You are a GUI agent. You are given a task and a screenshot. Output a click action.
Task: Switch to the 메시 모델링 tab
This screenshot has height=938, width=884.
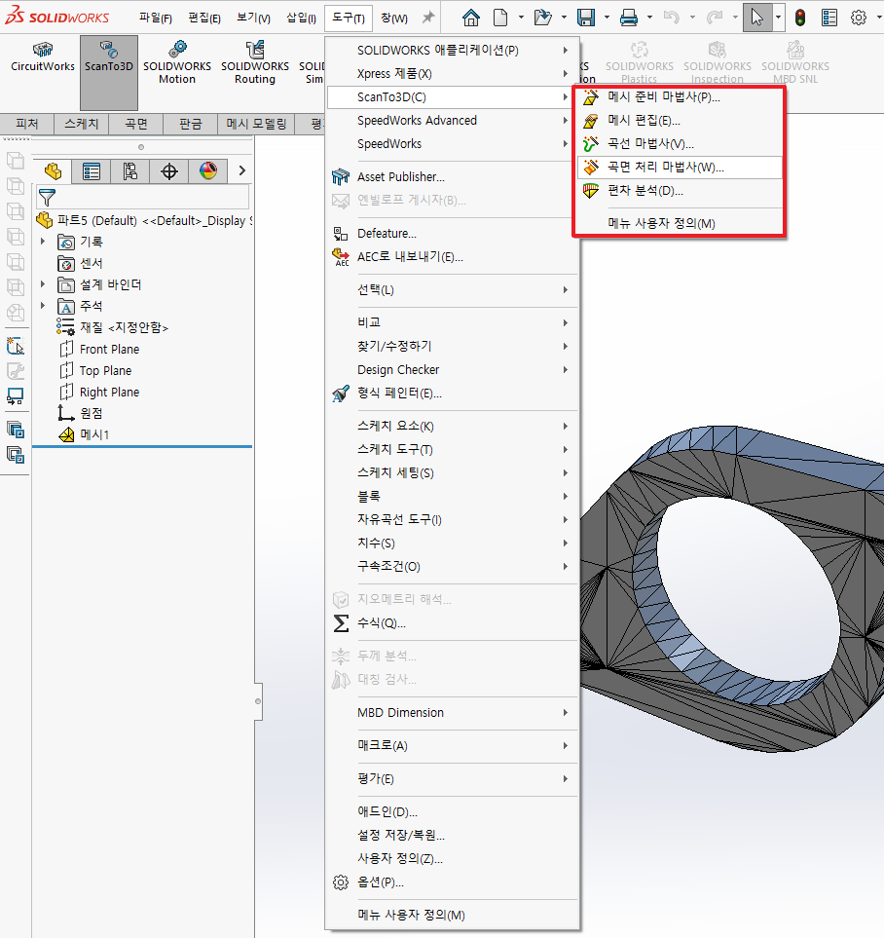[x=256, y=124]
